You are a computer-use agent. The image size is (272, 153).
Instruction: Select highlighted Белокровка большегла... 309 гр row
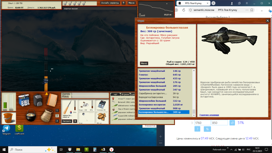click(x=164, y=112)
